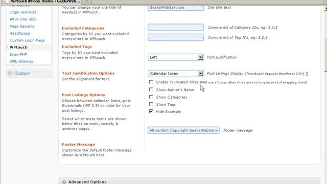The image size is (327, 184).
Task: Enable Truncated Titles checkbox
Action: [151, 82]
